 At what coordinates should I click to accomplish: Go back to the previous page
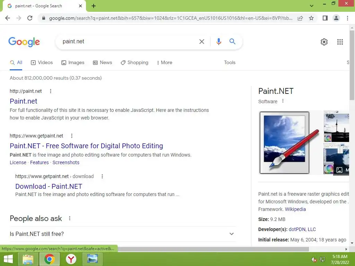(x=8, y=18)
